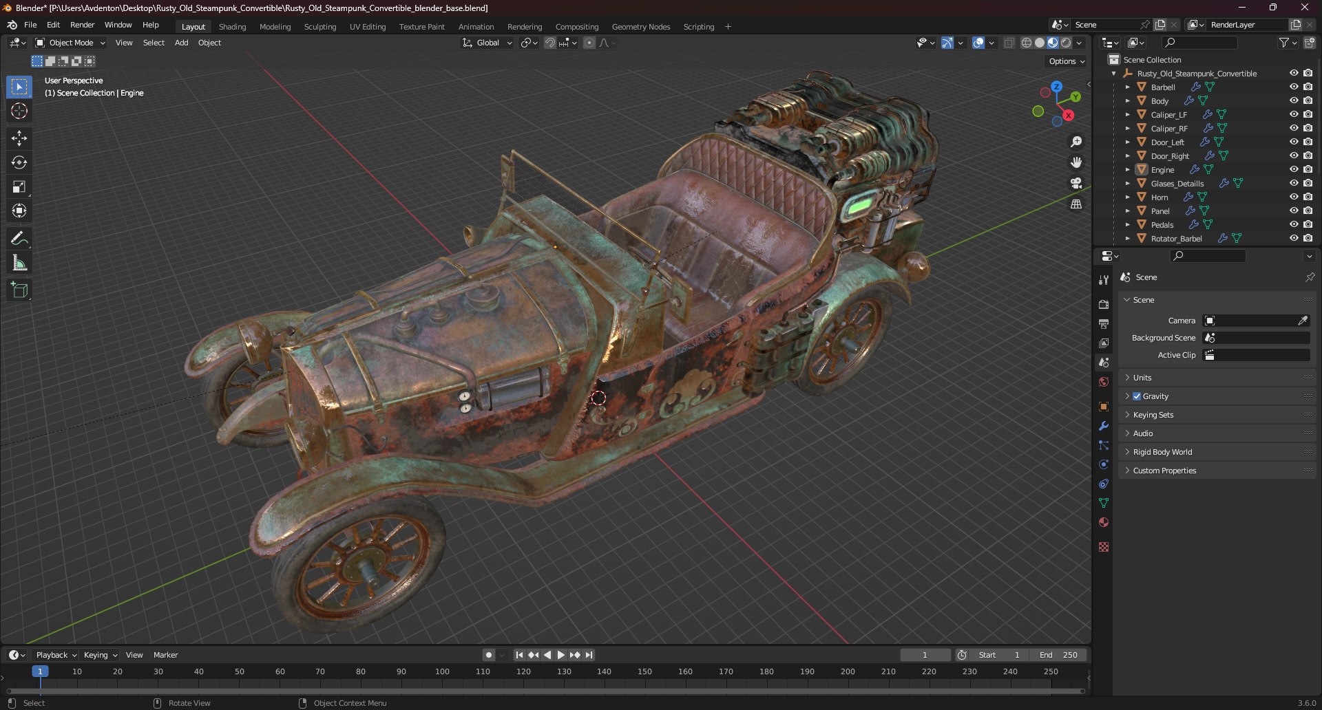Image resolution: width=1322 pixels, height=710 pixels.
Task: Open the File menu
Action: click(x=30, y=25)
